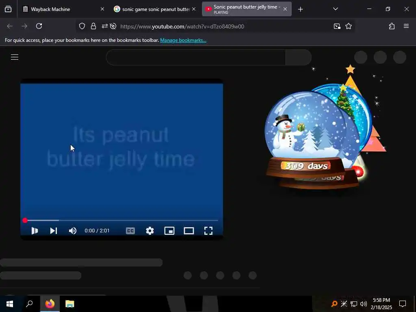Open the Windows Start menu
This screenshot has width=416, height=312.
(10, 304)
